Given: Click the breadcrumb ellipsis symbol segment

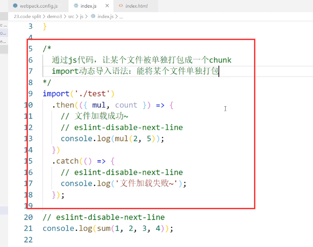Looking at the screenshot, I should coord(122,16).
